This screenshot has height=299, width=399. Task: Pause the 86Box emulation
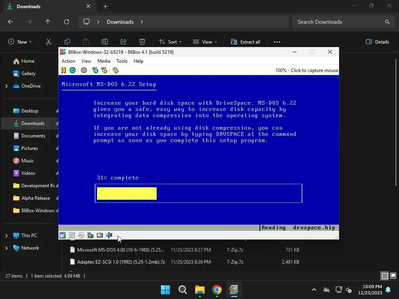point(64,70)
